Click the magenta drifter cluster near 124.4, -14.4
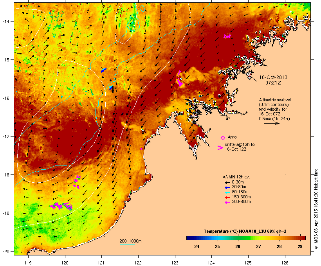Image resolution: width=321 pixels, height=266 pixels. pos(227,36)
